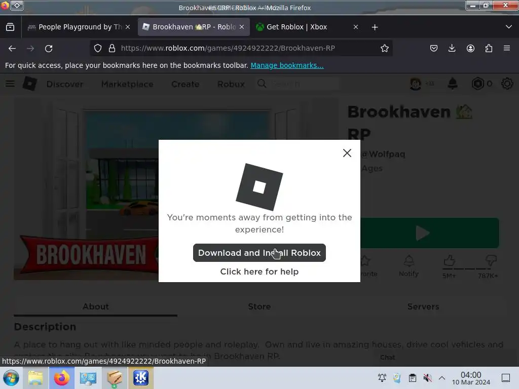This screenshot has width=519, height=389.
Task: Open the Manage bookmarks link
Action: (287, 65)
